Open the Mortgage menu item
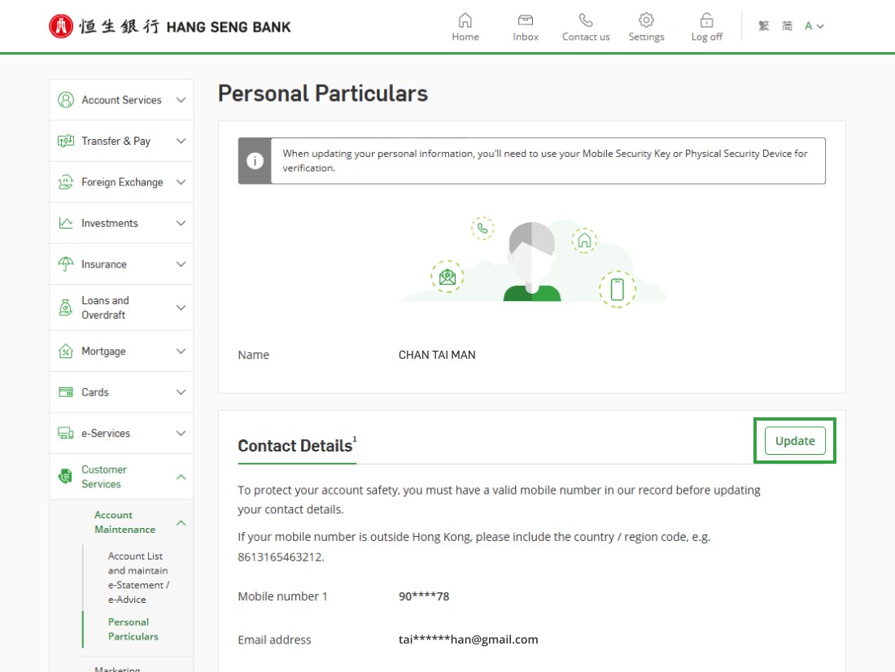The width and height of the screenshot is (895, 672). pyautogui.click(x=103, y=351)
